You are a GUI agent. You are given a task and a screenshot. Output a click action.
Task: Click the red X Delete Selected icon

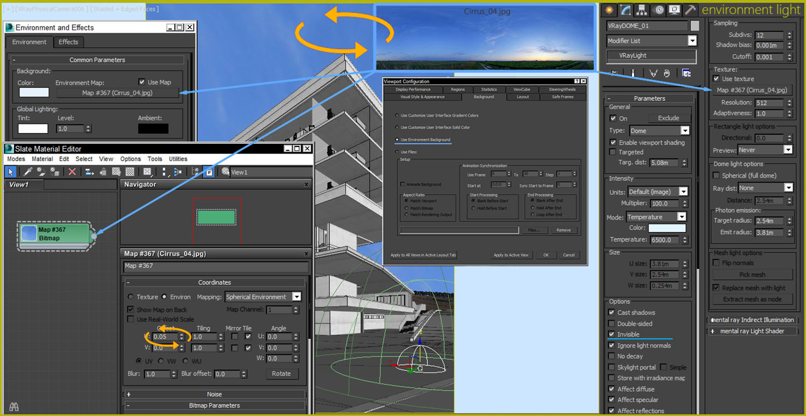coord(72,172)
